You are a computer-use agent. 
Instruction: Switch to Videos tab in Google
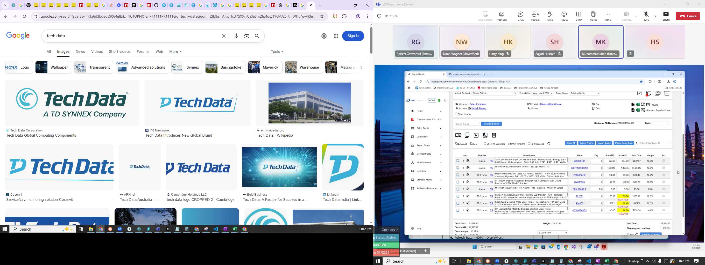[97, 52]
